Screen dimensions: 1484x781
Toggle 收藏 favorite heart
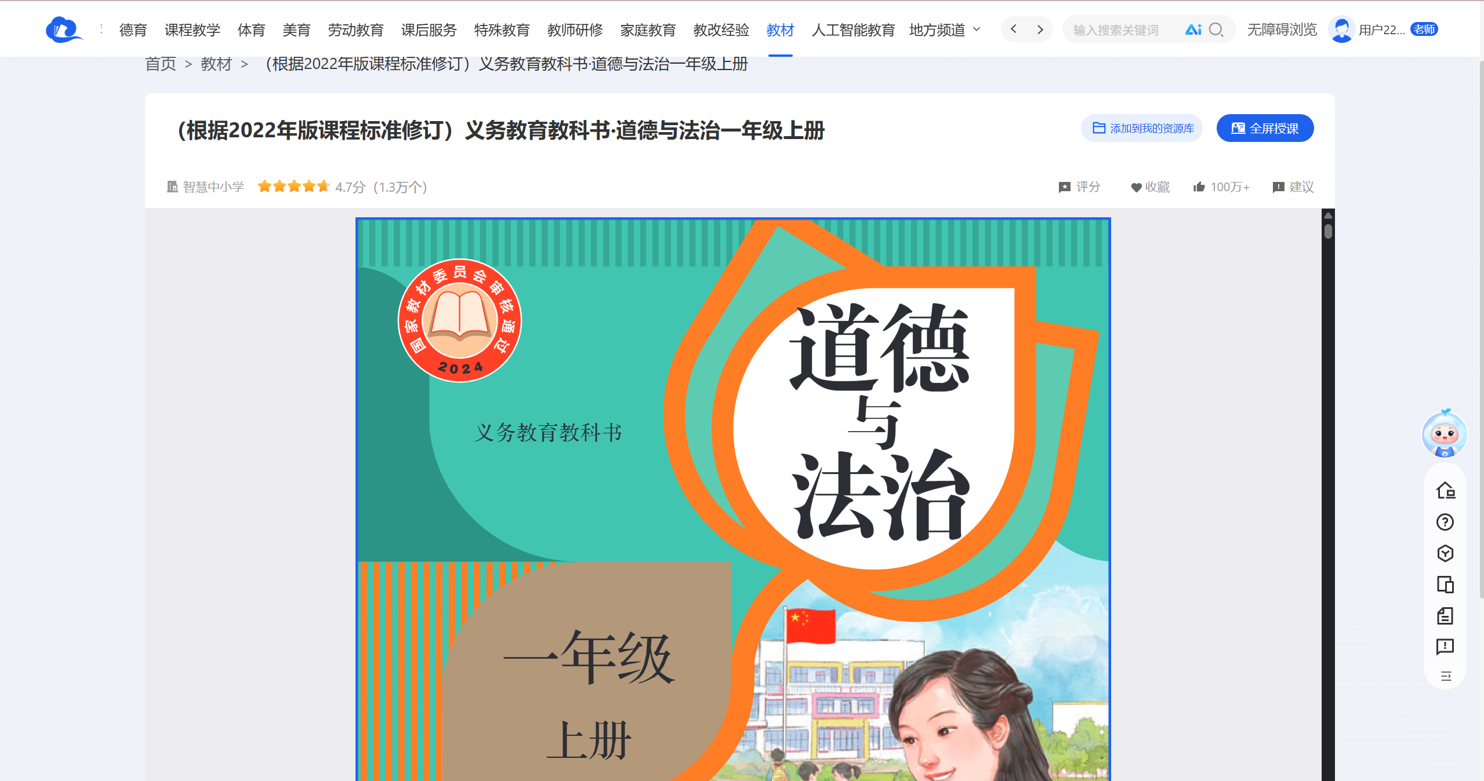coord(1151,187)
